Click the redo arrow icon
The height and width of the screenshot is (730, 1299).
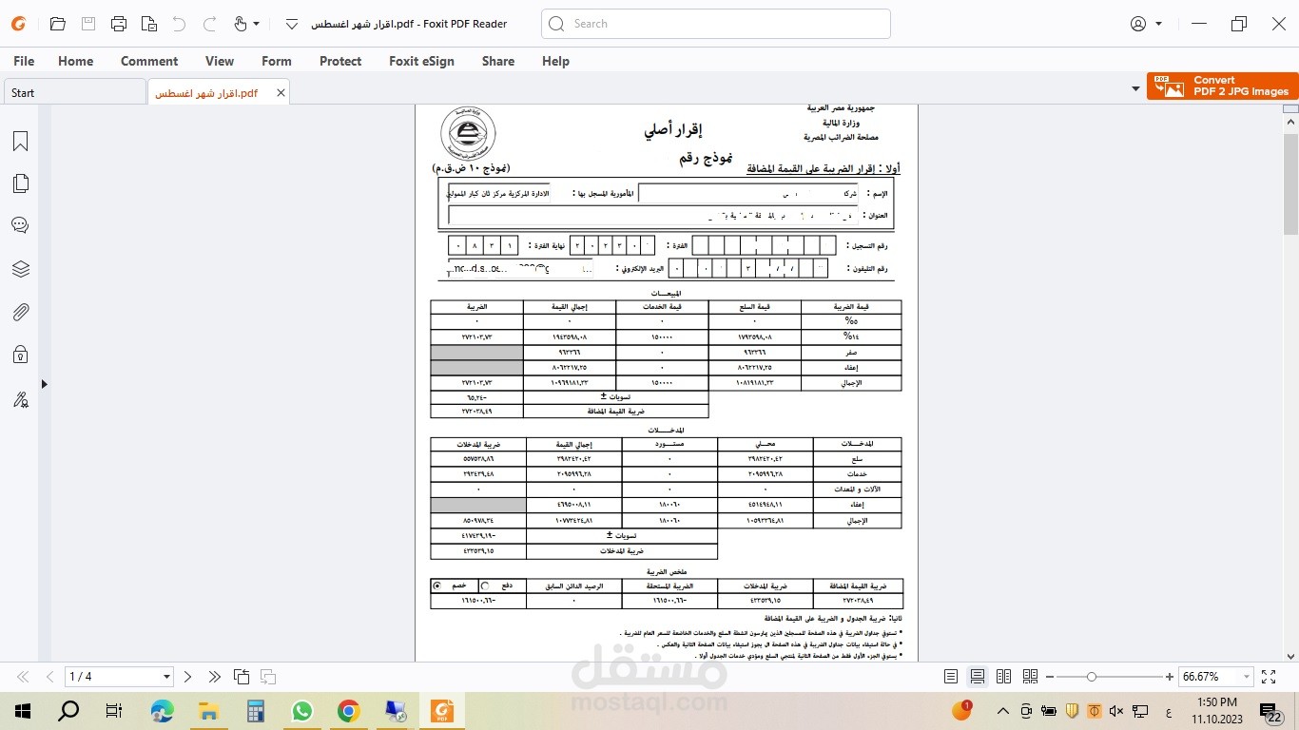(x=210, y=24)
